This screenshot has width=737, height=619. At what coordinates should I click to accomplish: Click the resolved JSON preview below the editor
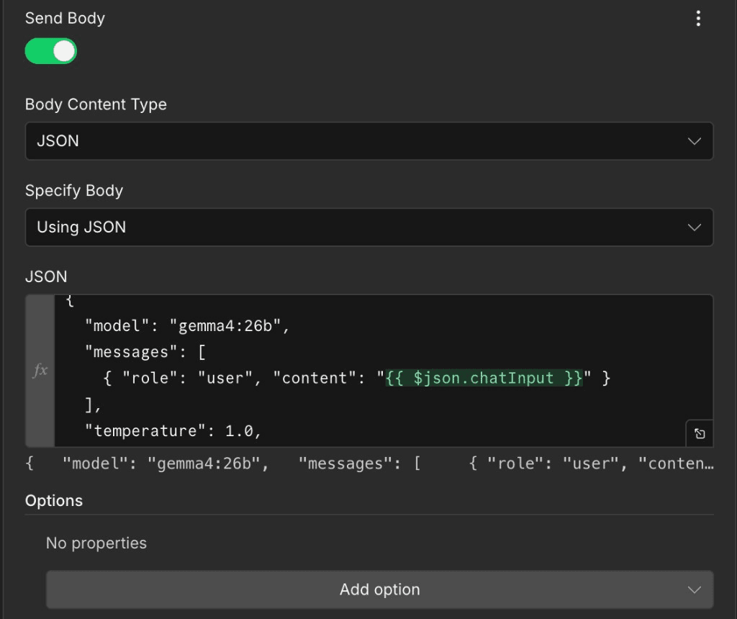pos(369,464)
